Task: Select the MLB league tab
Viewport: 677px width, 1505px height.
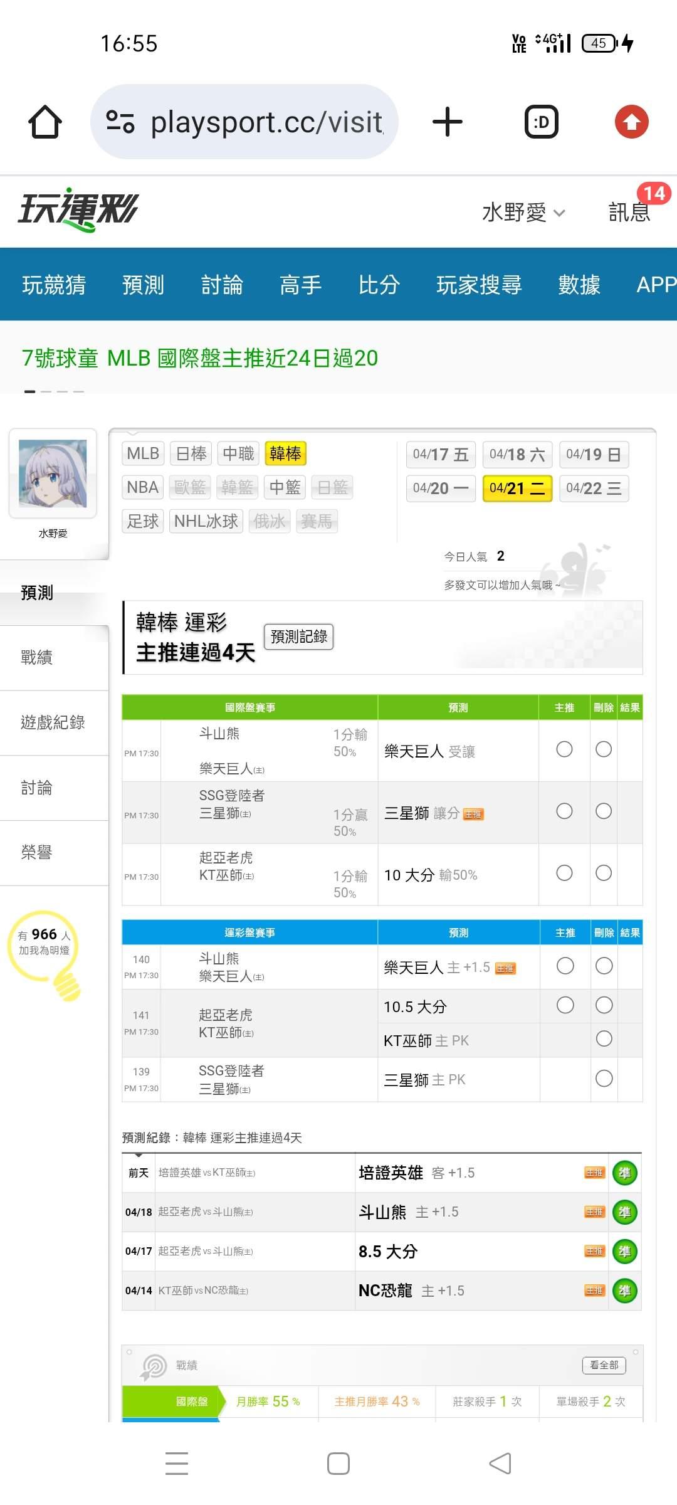Action: point(143,453)
